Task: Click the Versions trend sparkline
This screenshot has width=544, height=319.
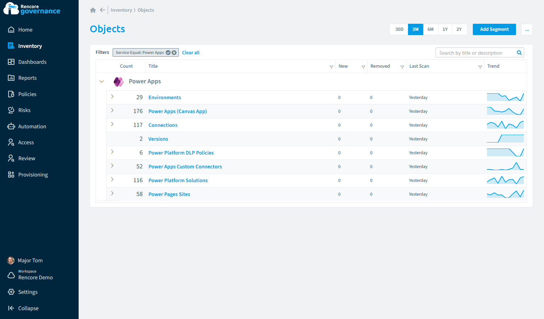Action: click(505, 139)
